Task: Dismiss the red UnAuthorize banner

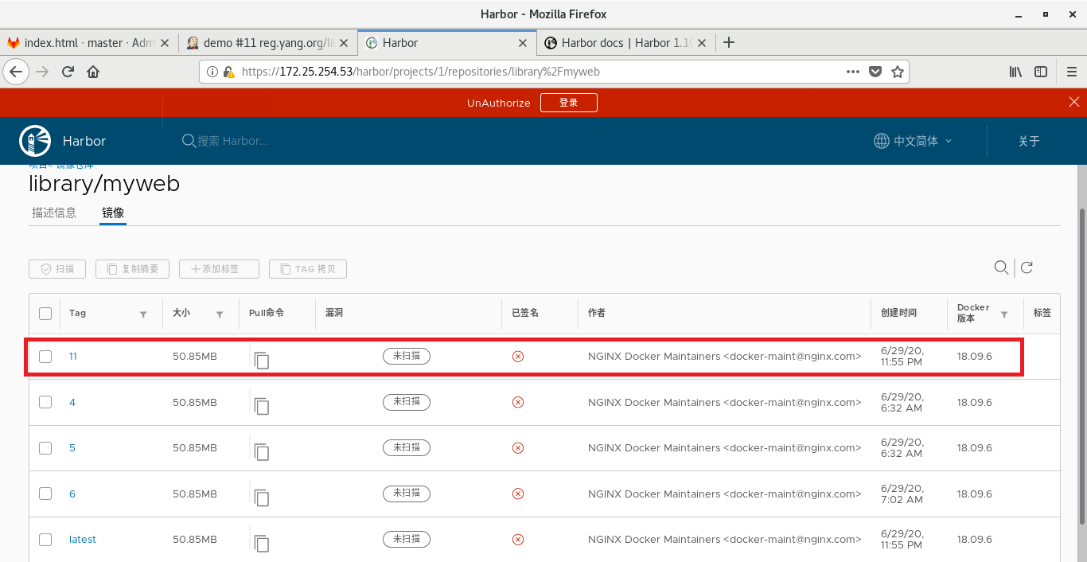Action: click(x=1073, y=102)
